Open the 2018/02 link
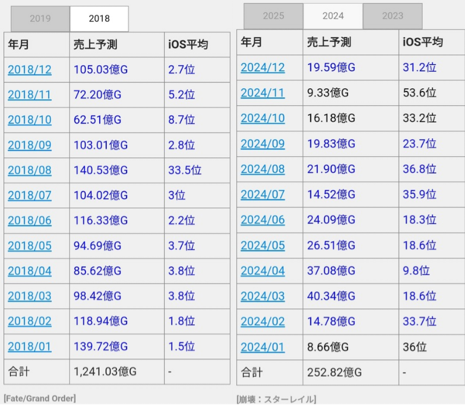465x406 pixels. coord(30,321)
